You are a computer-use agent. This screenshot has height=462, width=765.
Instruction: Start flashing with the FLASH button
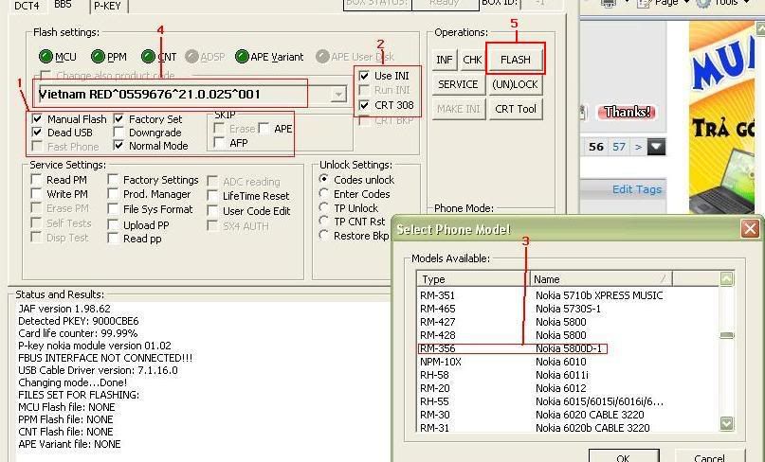pyautogui.click(x=515, y=60)
